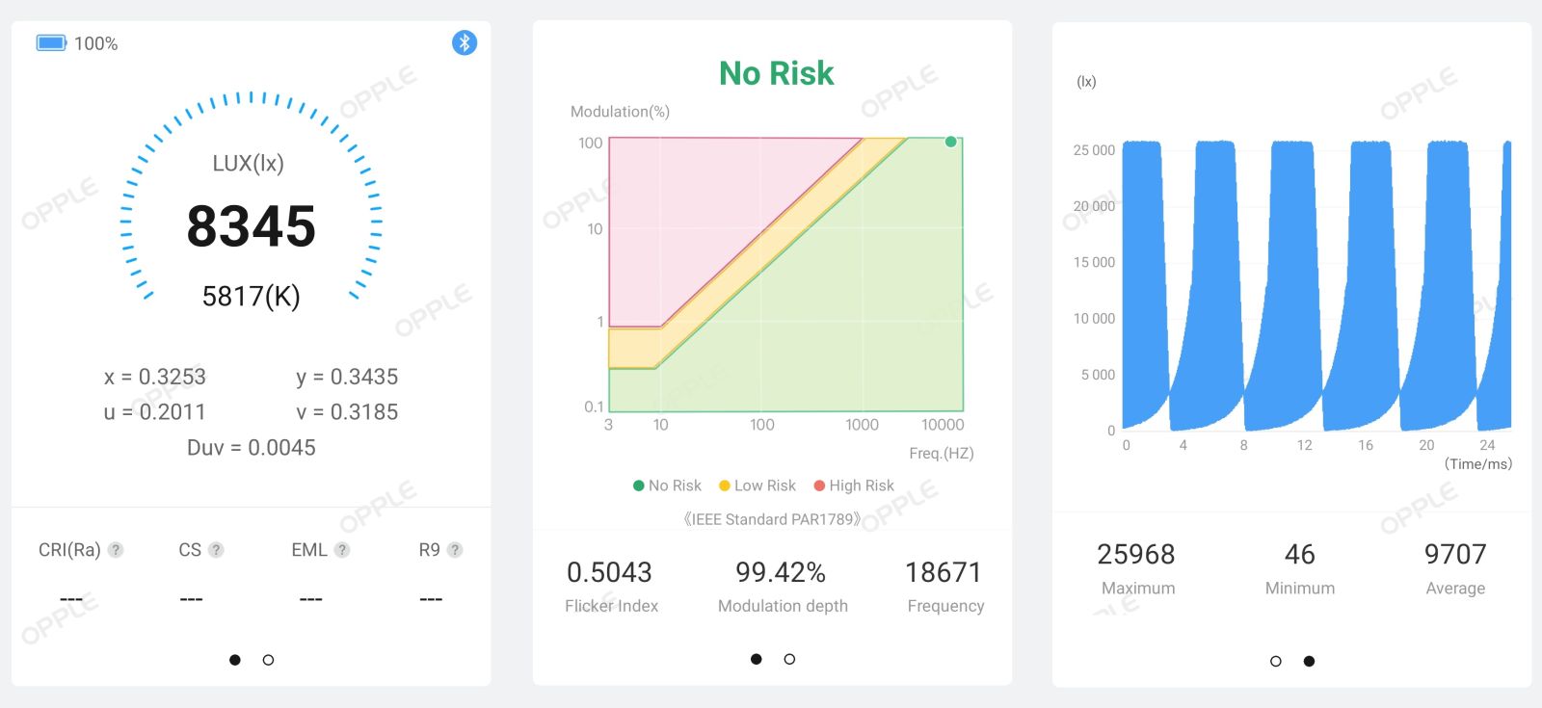Click the Bluetooth connection icon
This screenshot has height=708, width=1542.
coord(465,42)
